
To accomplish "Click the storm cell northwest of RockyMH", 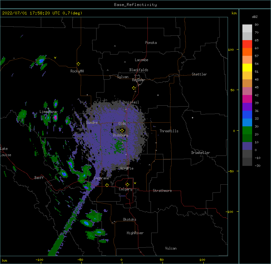I will coord(41,61).
